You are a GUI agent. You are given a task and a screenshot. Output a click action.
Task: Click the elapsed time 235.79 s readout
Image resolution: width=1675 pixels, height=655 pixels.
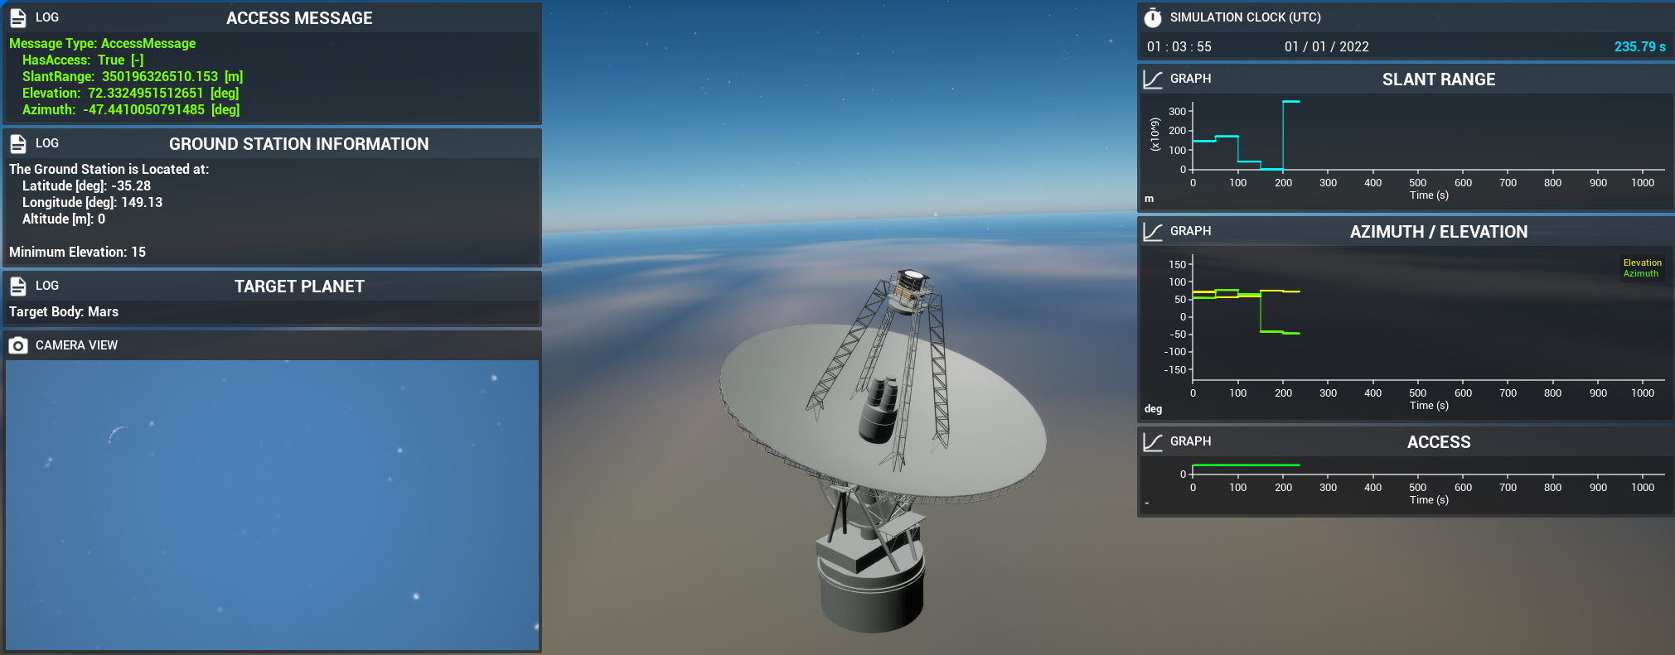[1639, 47]
